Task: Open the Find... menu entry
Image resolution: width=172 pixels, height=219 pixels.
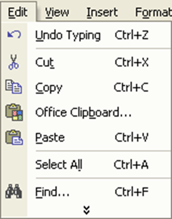Action: pyautogui.click(x=52, y=192)
